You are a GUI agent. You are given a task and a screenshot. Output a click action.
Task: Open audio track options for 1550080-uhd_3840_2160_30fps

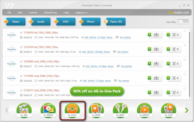(x=100, y=66)
